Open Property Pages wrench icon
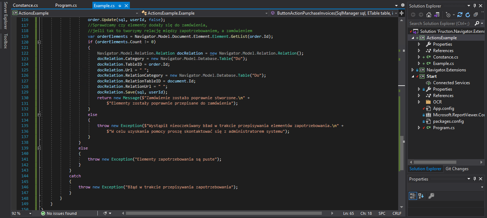487x218 pixels. (431, 196)
